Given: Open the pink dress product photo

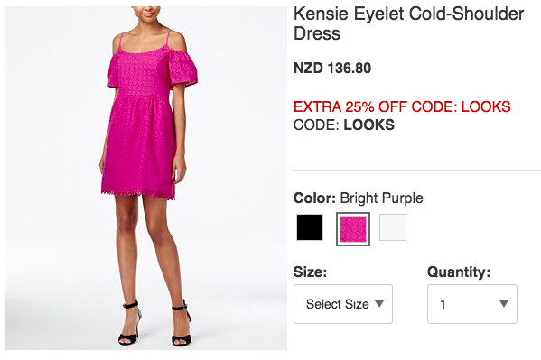Looking at the screenshot, I should 146,178.
